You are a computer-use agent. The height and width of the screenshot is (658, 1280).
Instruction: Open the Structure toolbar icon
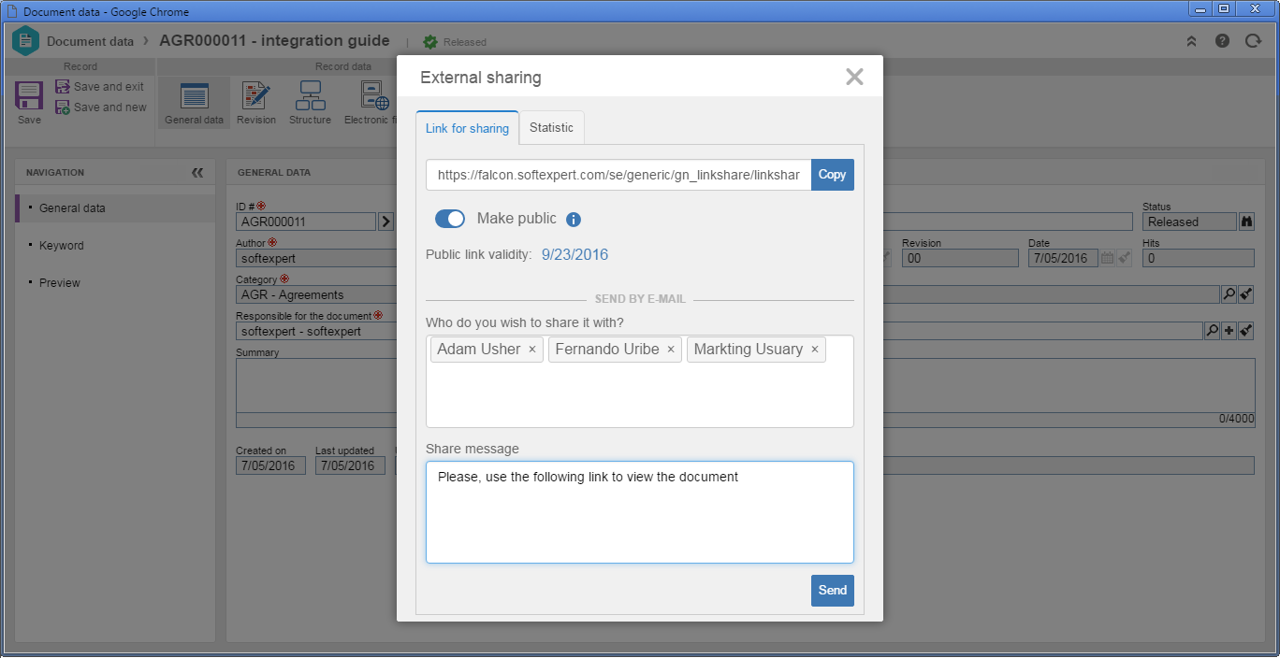coord(310,96)
